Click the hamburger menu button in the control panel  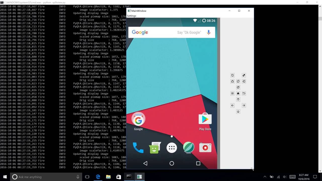(232, 93)
